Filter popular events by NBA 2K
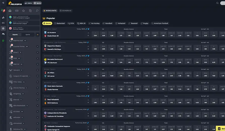This screenshot has width=225, height=131. pos(81,23)
